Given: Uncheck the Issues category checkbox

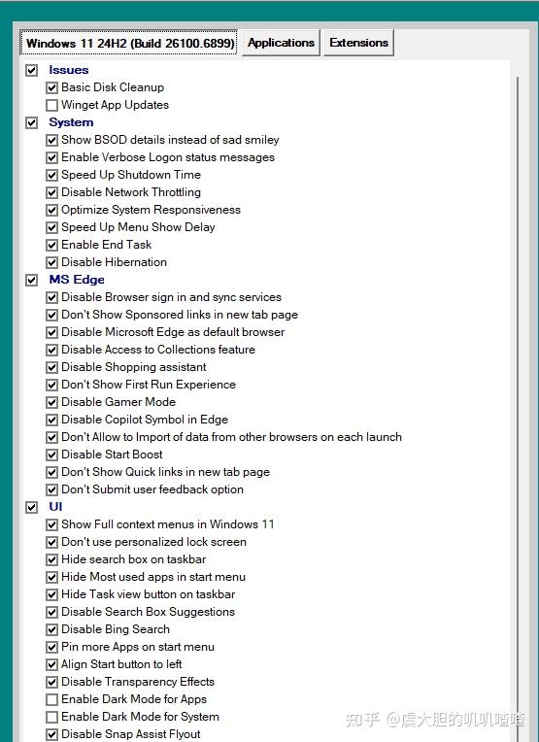Looking at the screenshot, I should click(32, 70).
